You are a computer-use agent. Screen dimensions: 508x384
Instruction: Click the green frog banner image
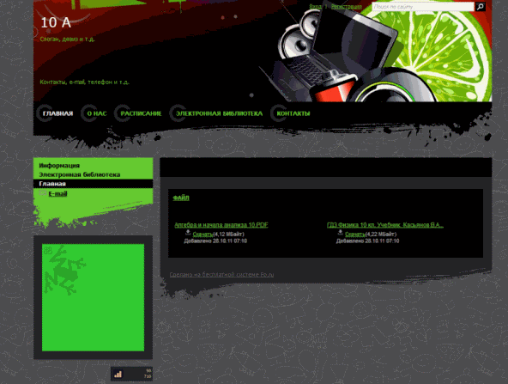tap(93, 297)
